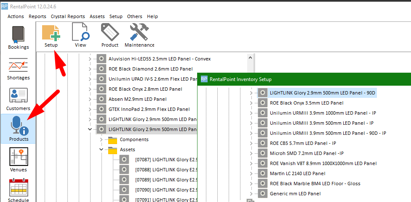
Task: Click the icon beside asset [07087]
Action: [124, 160]
